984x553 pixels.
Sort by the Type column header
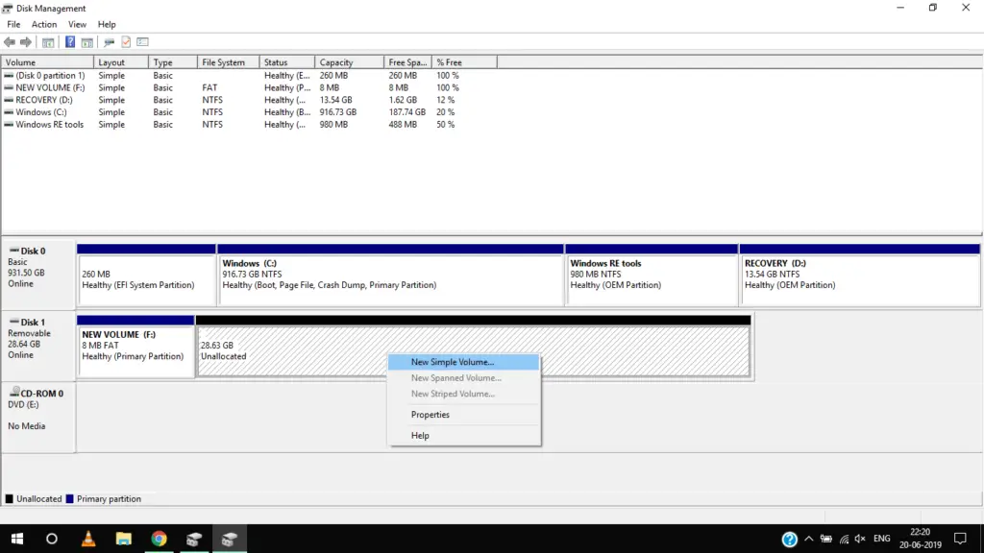click(173, 62)
